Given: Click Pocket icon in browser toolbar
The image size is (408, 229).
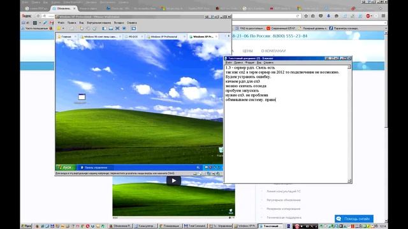Looking at the screenshot, I should 321,16.
